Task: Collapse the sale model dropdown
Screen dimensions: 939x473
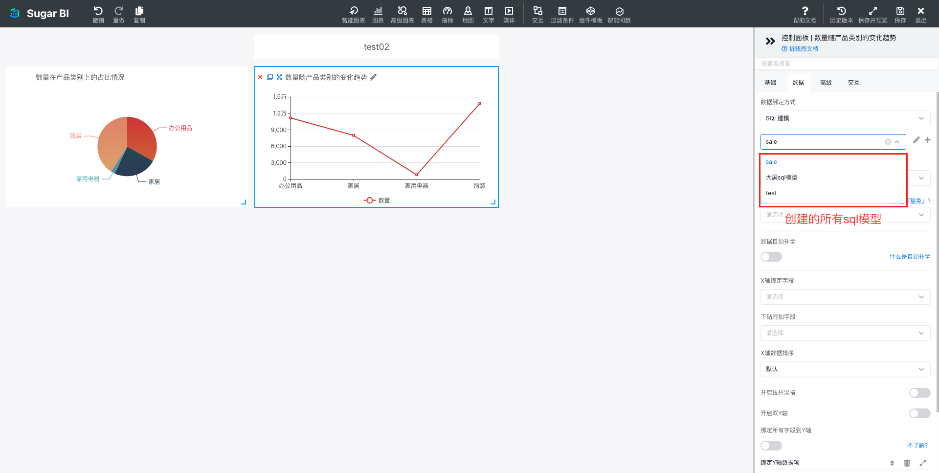Action: (897, 142)
